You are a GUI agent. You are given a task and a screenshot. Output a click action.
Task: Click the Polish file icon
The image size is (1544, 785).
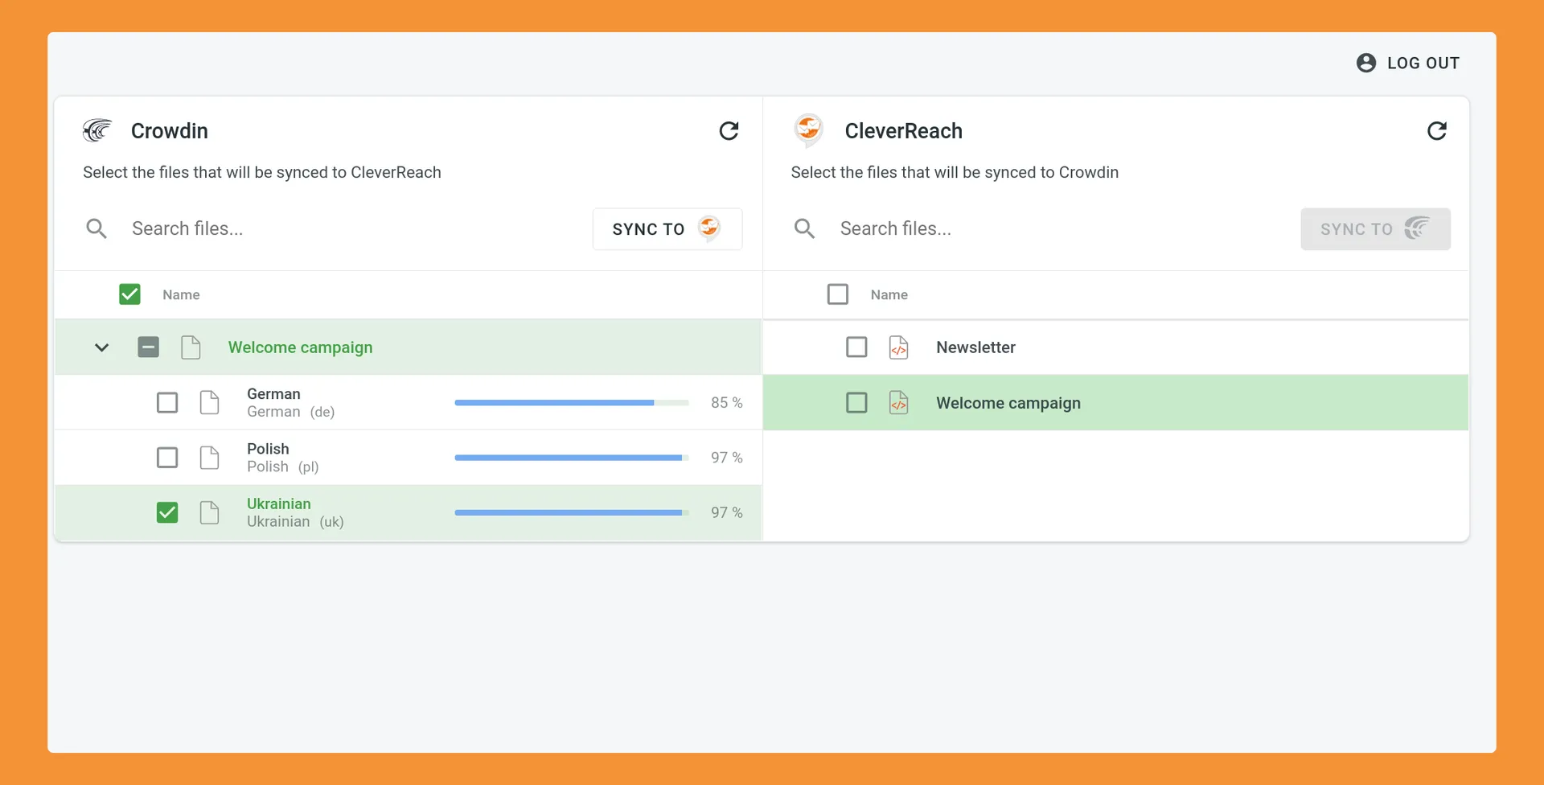tap(209, 458)
